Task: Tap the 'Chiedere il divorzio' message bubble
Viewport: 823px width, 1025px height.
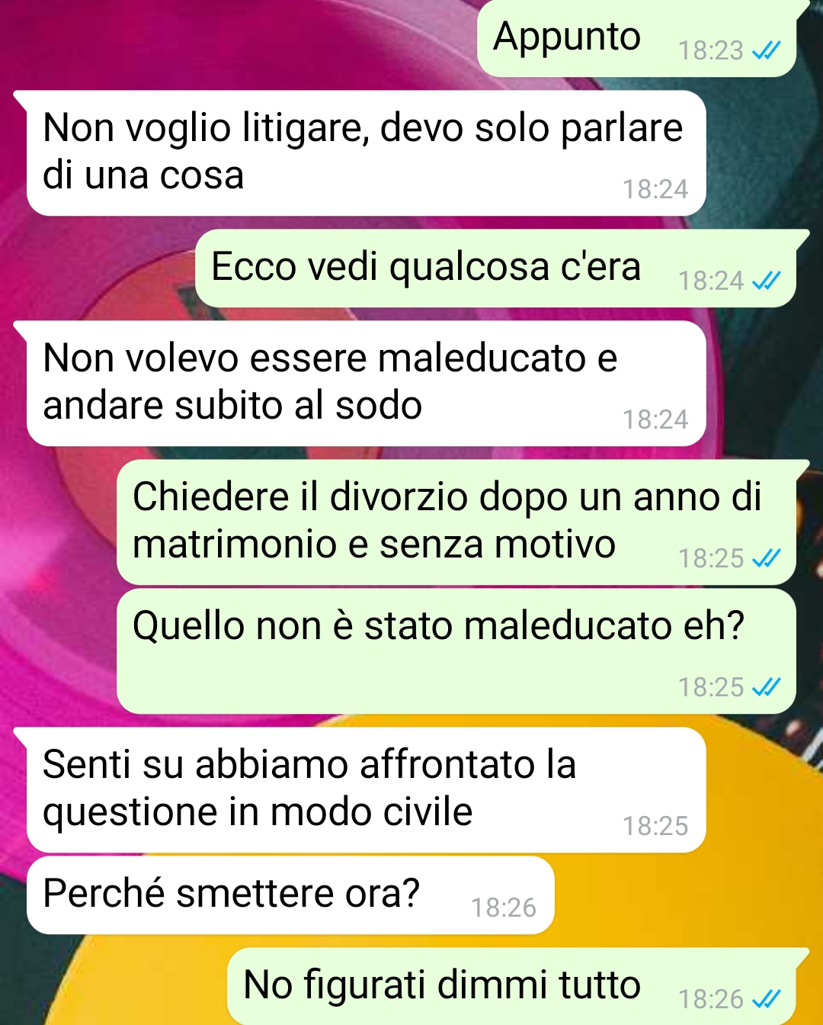Action: (456, 522)
